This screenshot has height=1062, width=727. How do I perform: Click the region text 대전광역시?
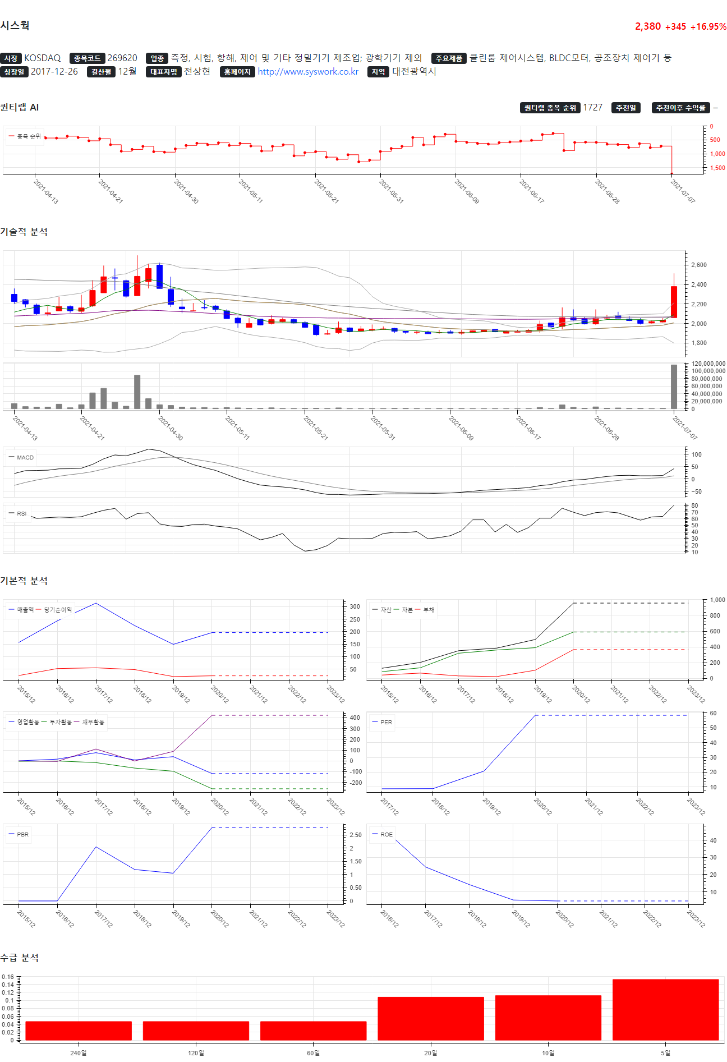click(414, 71)
